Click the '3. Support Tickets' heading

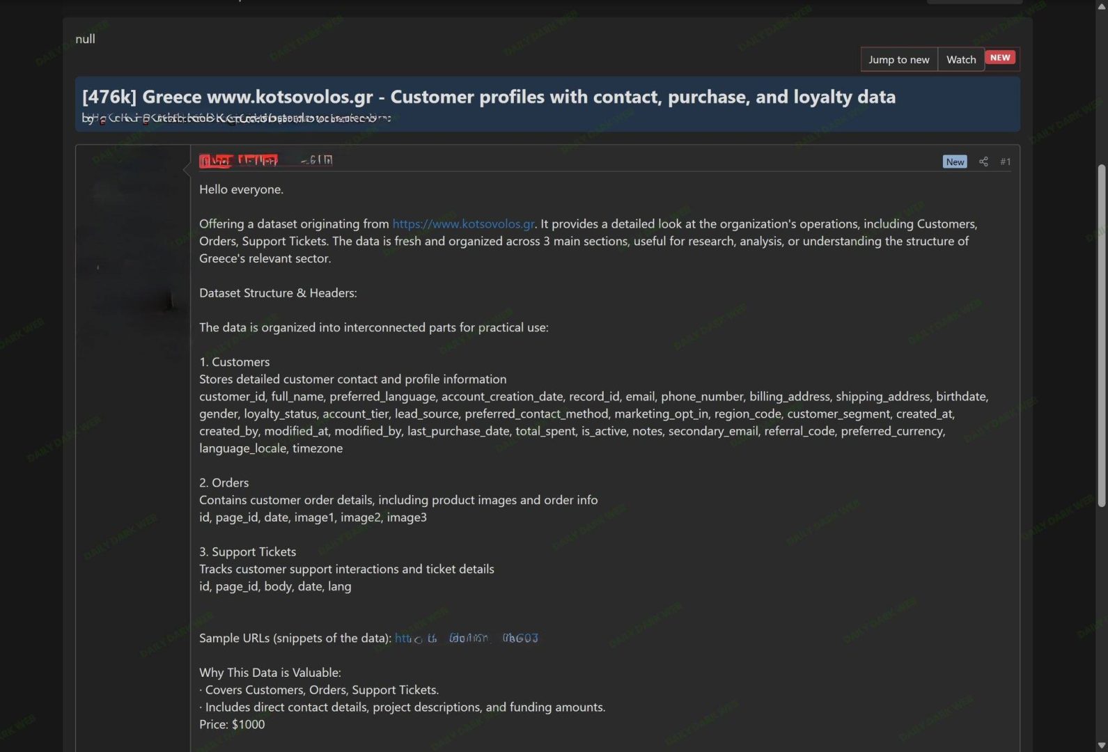[247, 551]
